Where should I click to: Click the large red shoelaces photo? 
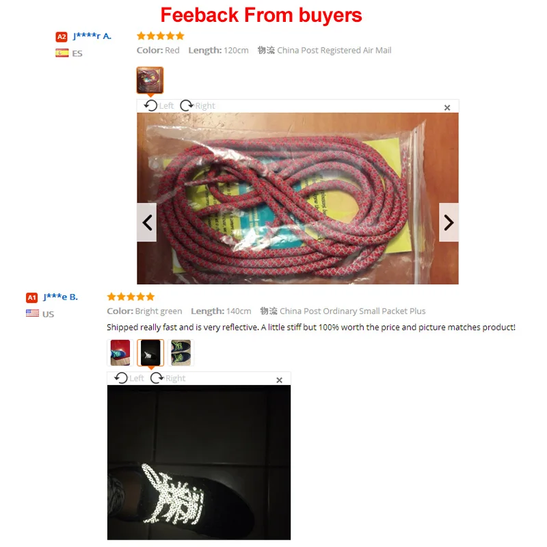(x=297, y=198)
